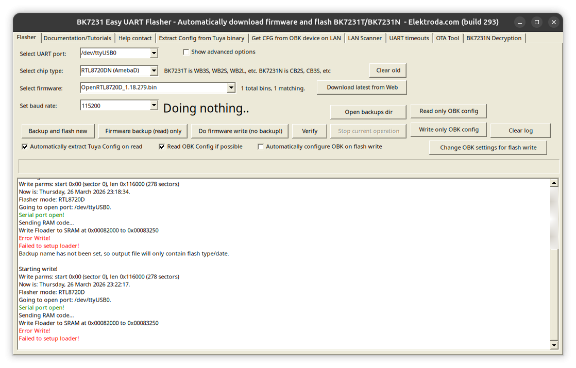Click the progress bar area
Viewport: 576px width, 368px height.
[289, 166]
